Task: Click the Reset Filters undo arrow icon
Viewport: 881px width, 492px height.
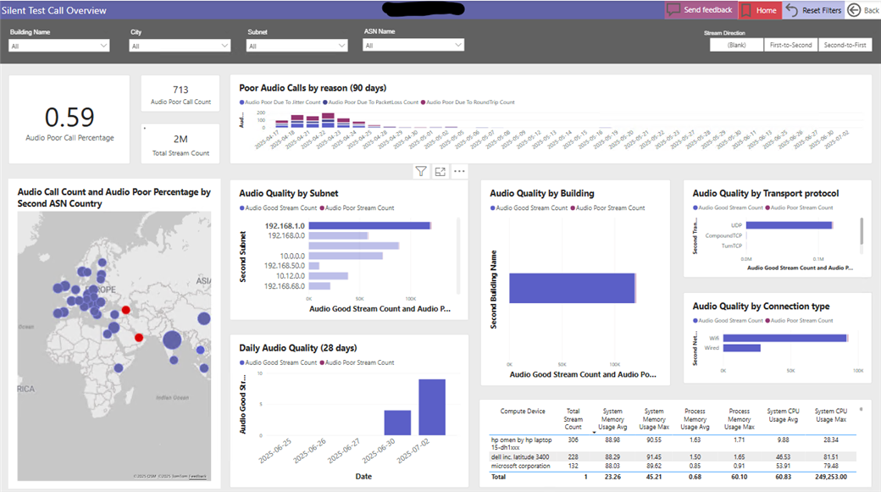Action: (x=792, y=10)
